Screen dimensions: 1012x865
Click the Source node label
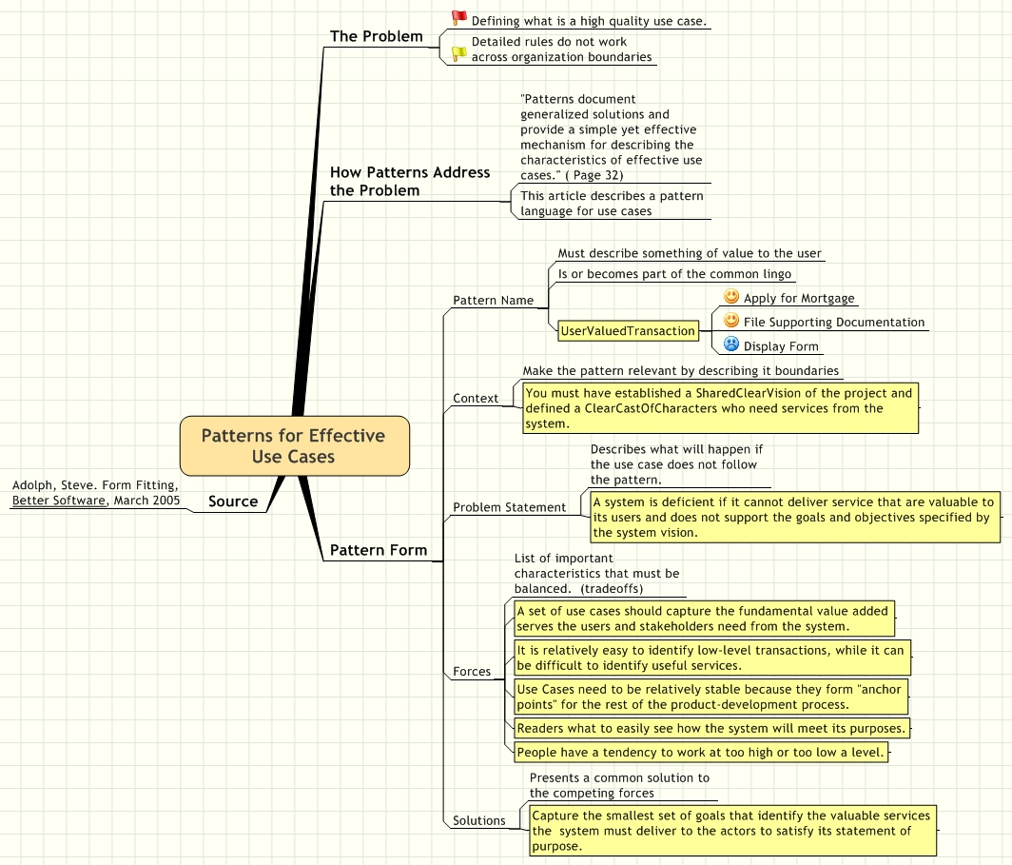pyautogui.click(x=233, y=501)
